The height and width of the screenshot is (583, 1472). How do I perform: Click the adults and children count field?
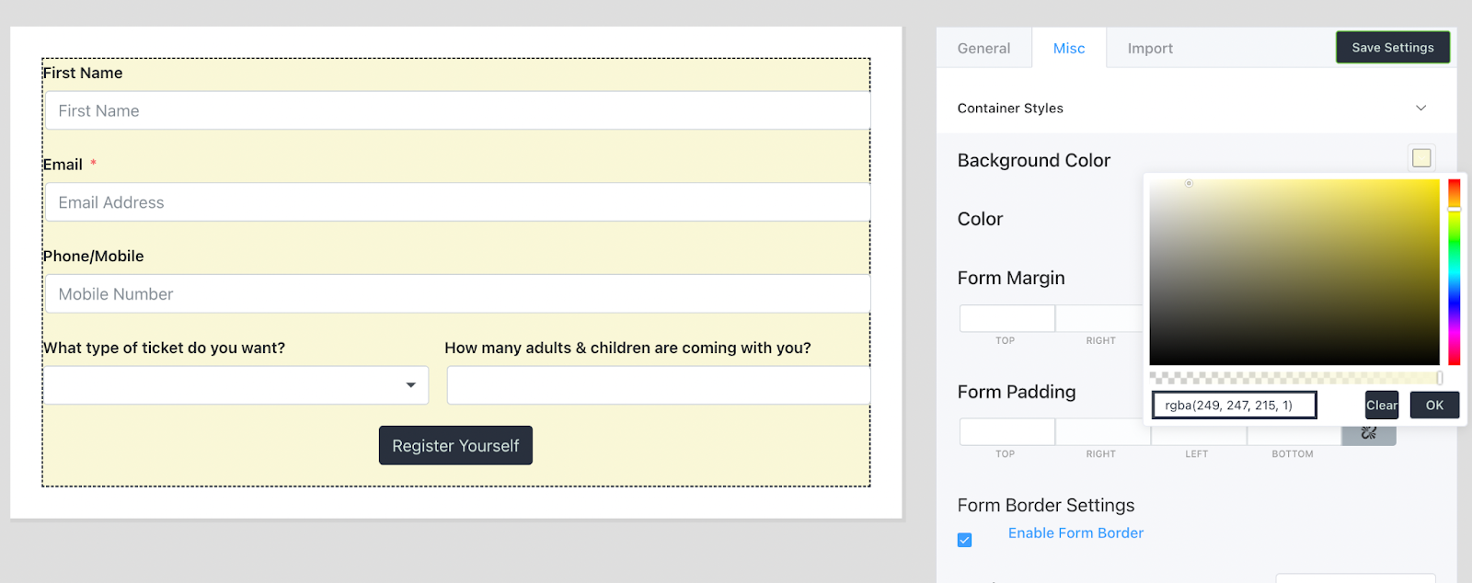point(658,385)
